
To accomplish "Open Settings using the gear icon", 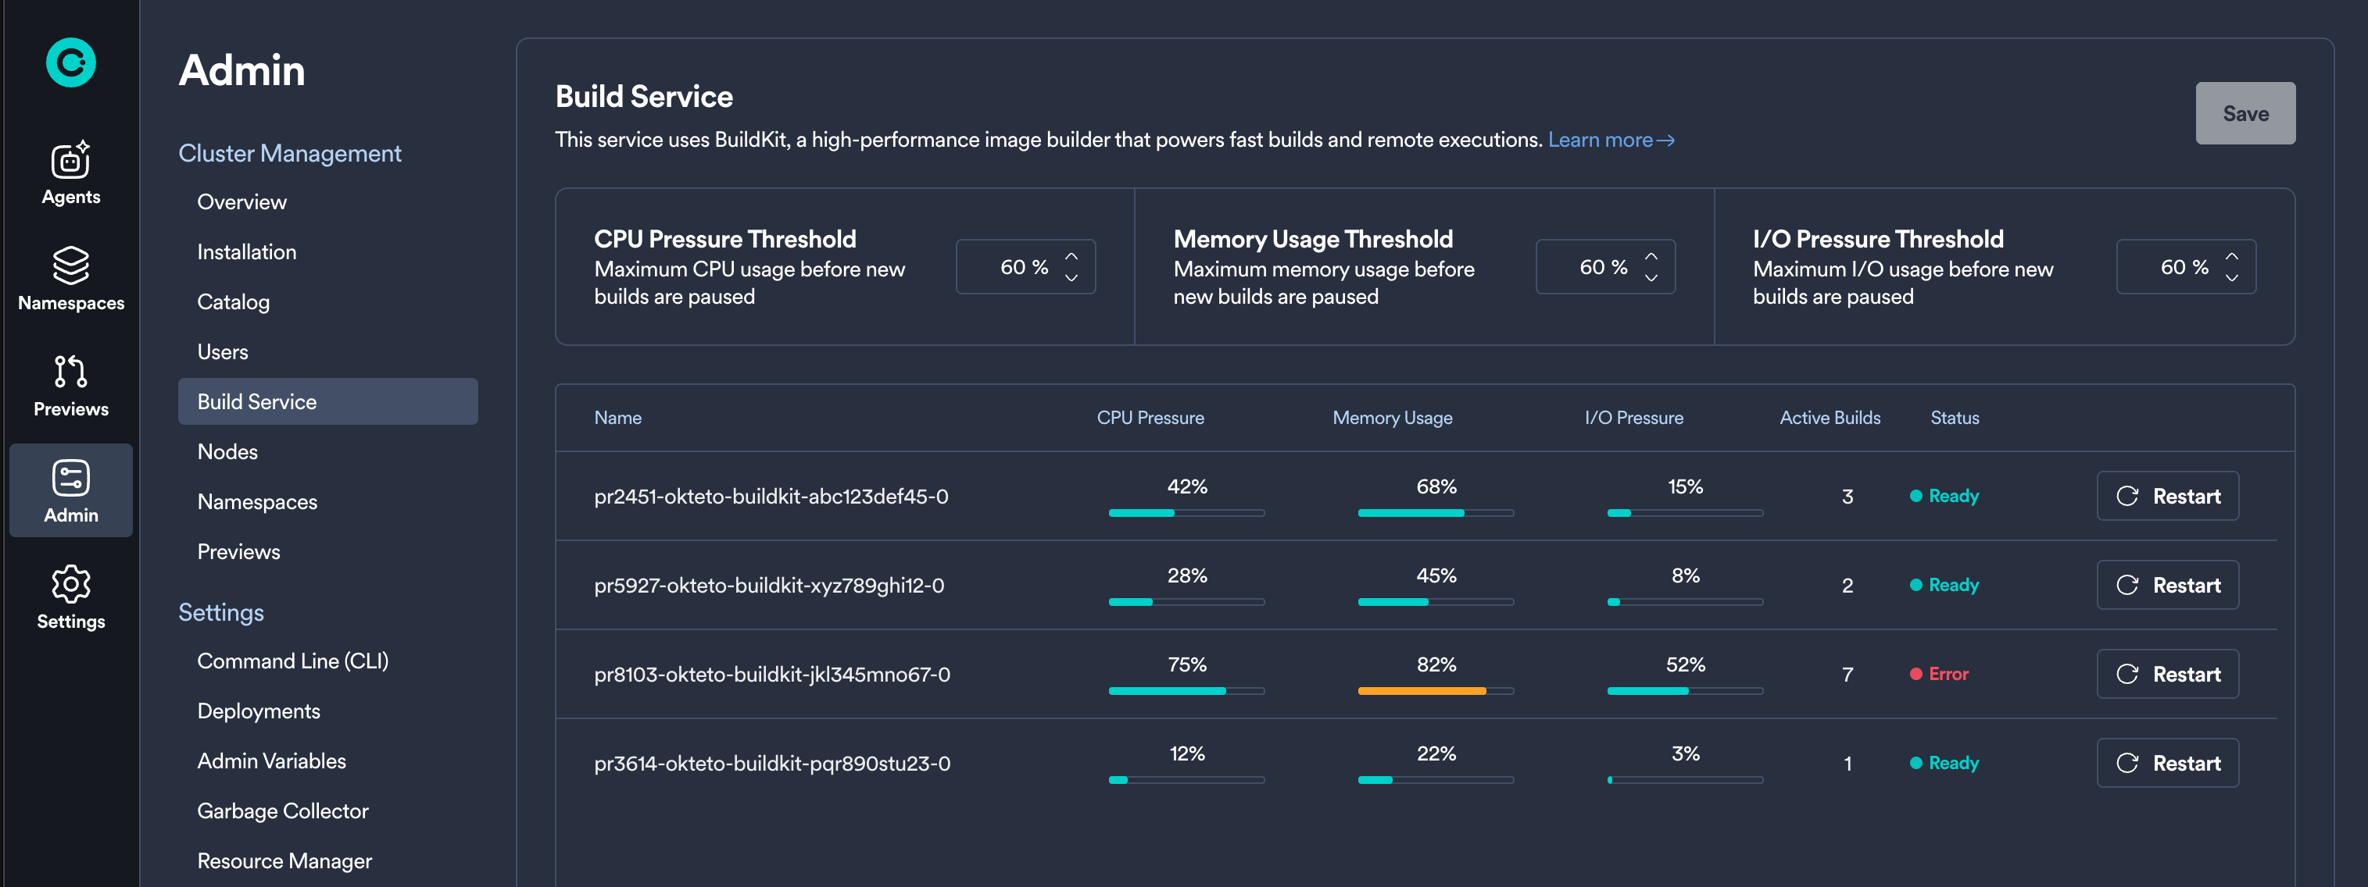I will (x=71, y=584).
